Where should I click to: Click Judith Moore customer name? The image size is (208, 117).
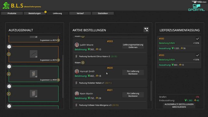pos(86,45)
